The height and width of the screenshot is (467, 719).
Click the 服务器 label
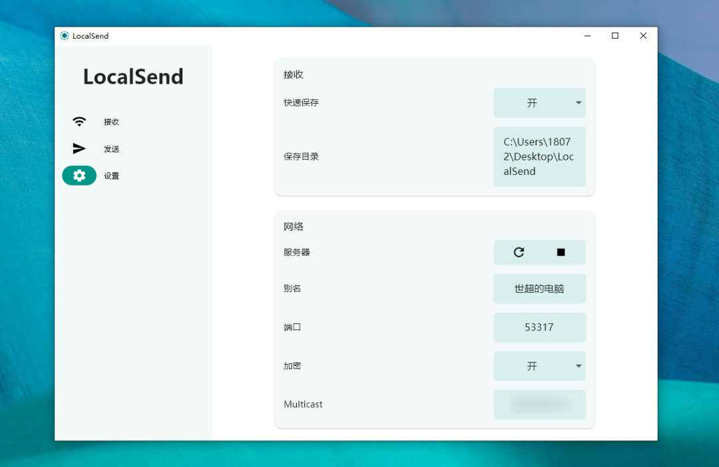[297, 253]
